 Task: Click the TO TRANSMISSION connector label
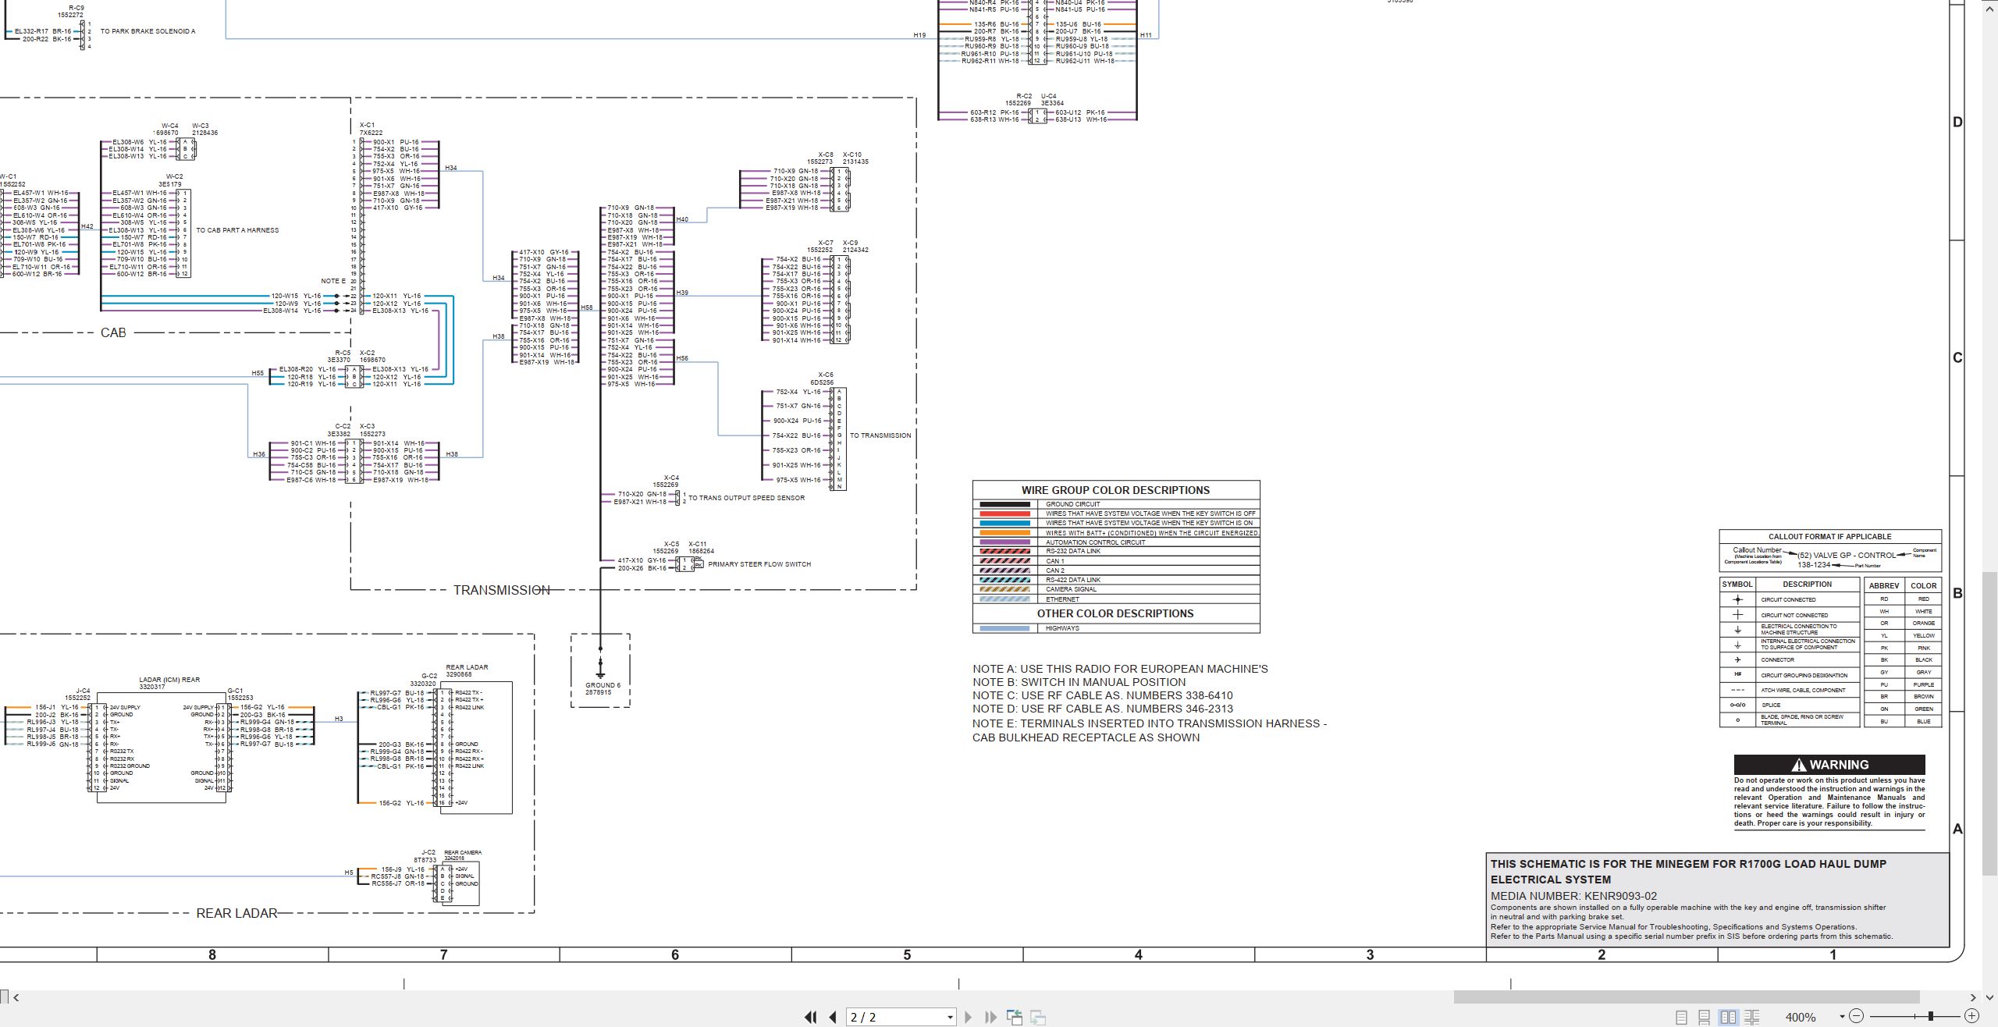[x=880, y=435]
